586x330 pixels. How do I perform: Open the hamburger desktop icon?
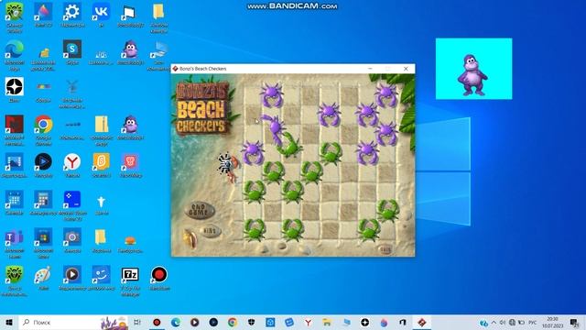pos(130,240)
